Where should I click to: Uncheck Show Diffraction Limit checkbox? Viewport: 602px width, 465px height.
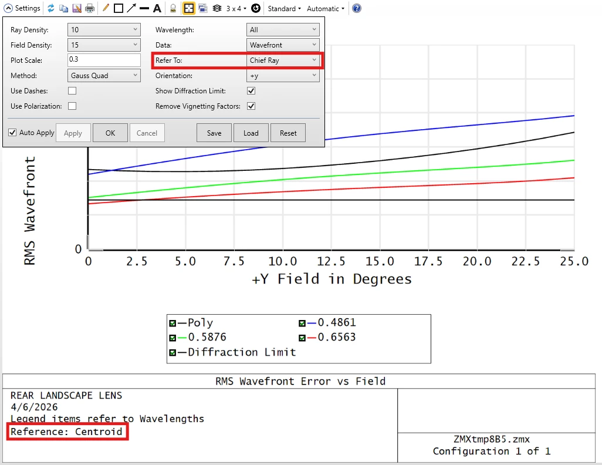pyautogui.click(x=251, y=90)
